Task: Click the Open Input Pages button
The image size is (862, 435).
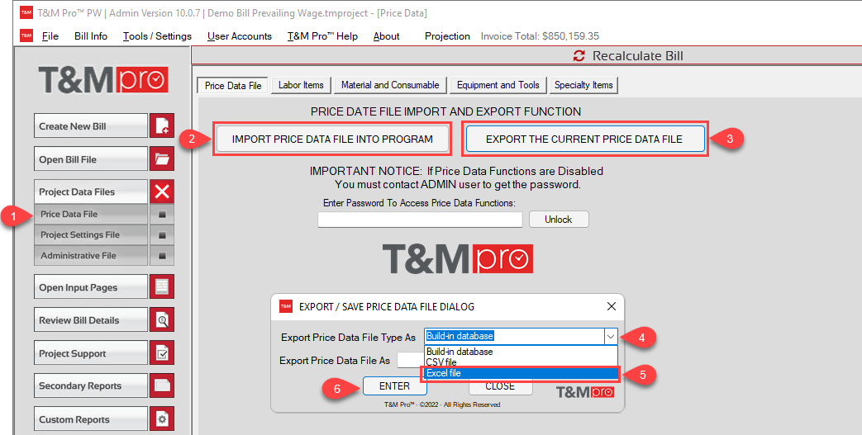Action: (91, 286)
